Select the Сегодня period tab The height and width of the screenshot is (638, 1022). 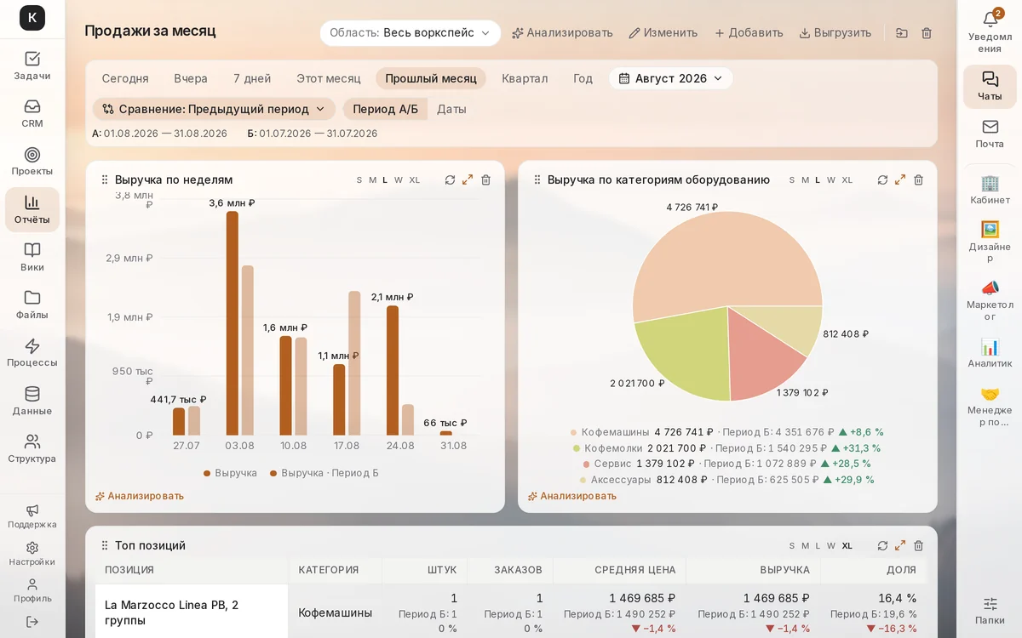coord(125,78)
